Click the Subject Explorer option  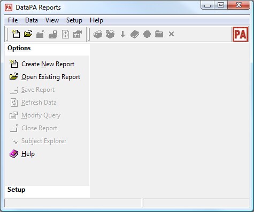tap(44, 141)
